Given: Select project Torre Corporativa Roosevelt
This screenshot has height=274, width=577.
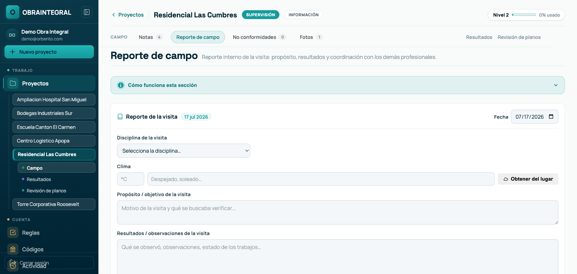Looking at the screenshot, I should coord(54,204).
